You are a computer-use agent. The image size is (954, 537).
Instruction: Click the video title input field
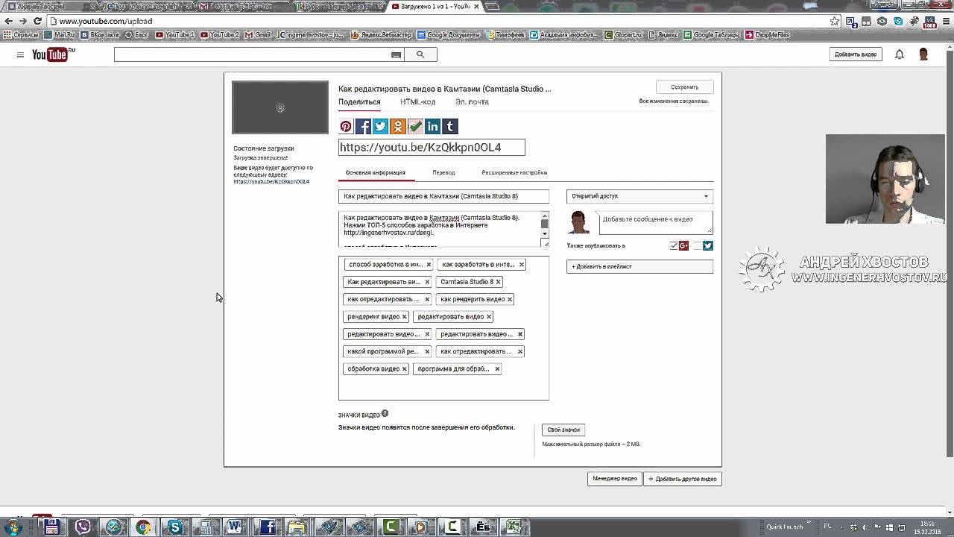tap(443, 196)
